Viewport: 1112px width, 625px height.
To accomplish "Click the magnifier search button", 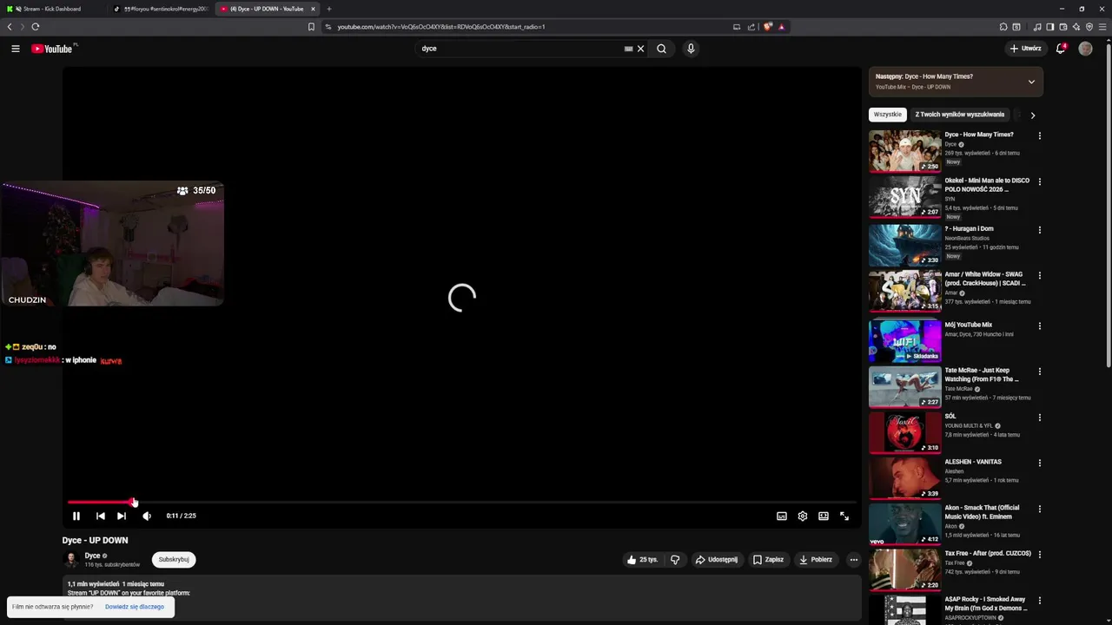I will pos(661,49).
